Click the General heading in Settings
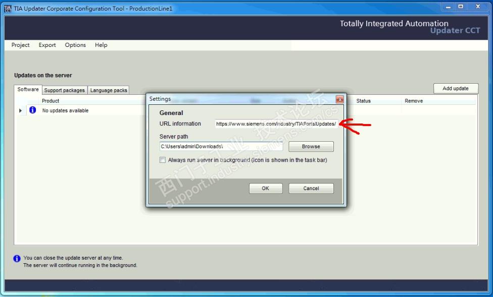Image resolution: width=493 pixels, height=297 pixels. pyautogui.click(x=171, y=113)
